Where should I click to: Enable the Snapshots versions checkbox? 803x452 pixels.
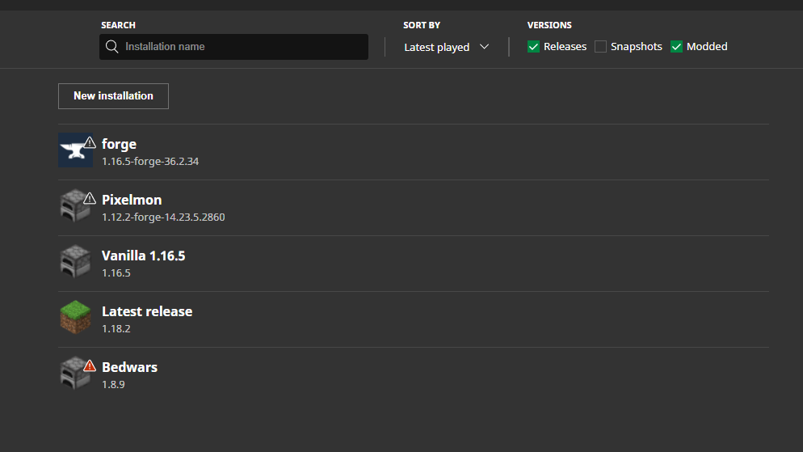point(601,47)
